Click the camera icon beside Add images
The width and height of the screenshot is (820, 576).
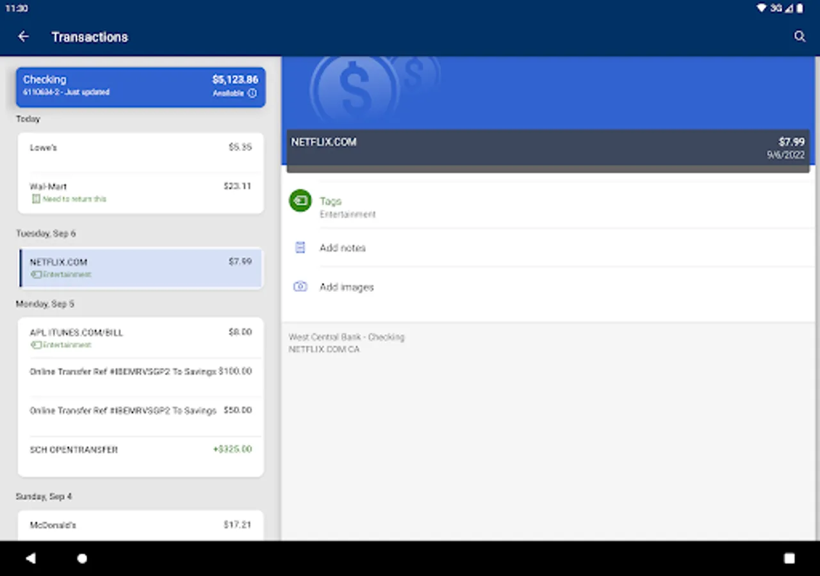tap(300, 287)
